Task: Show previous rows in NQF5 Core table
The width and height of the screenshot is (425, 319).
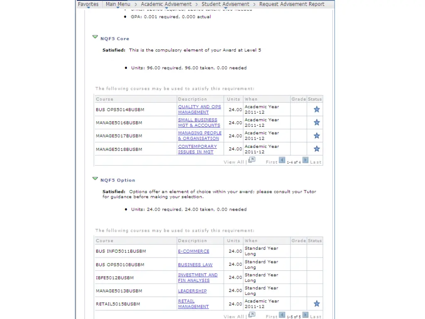Action: [x=282, y=160]
